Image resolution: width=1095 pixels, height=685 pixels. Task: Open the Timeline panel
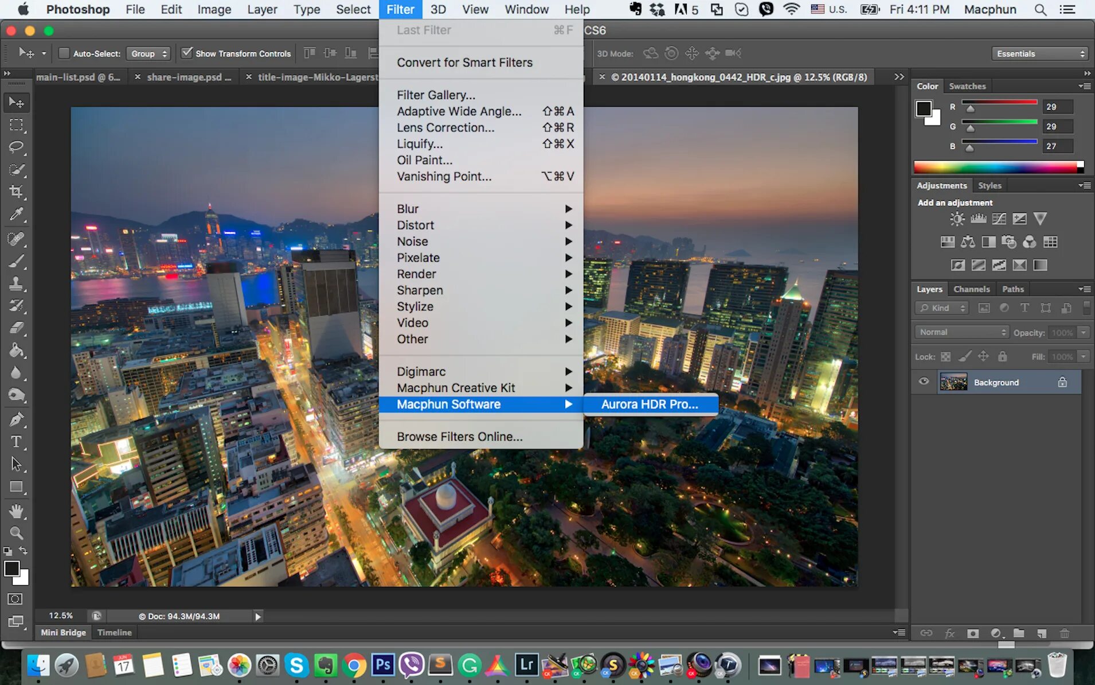(x=114, y=632)
